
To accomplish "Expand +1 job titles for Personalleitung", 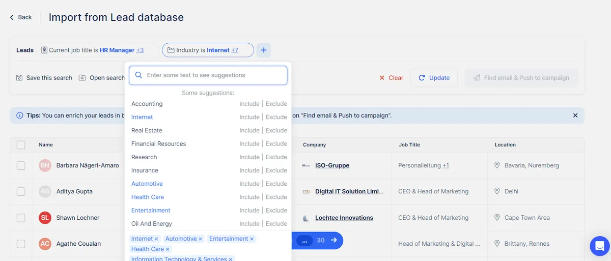I will 446,165.
